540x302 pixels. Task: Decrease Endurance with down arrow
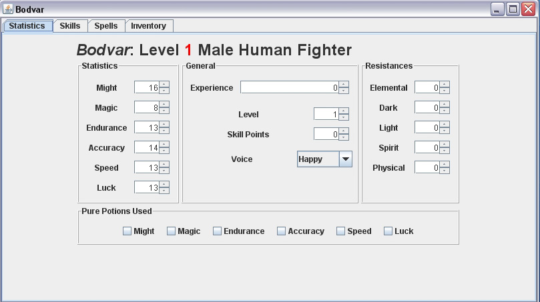click(164, 131)
